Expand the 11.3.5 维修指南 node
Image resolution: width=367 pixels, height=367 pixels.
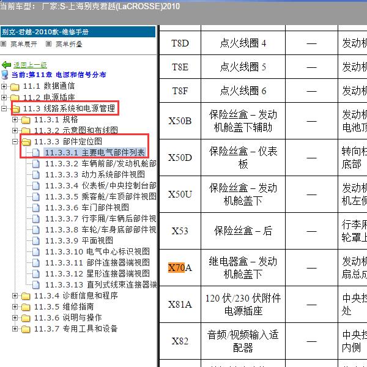click(15, 306)
